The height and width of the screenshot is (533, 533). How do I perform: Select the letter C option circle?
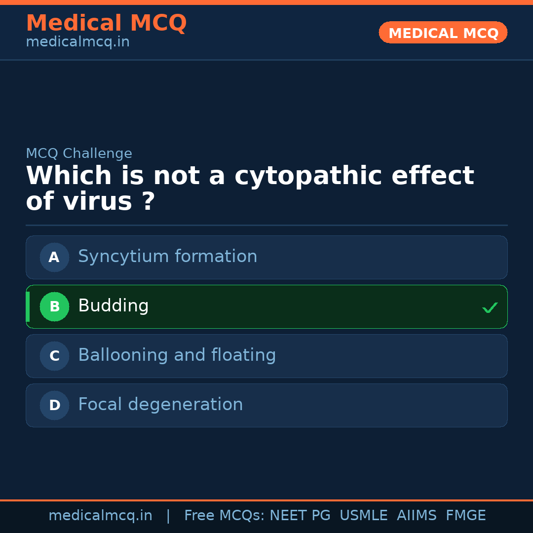click(54, 356)
